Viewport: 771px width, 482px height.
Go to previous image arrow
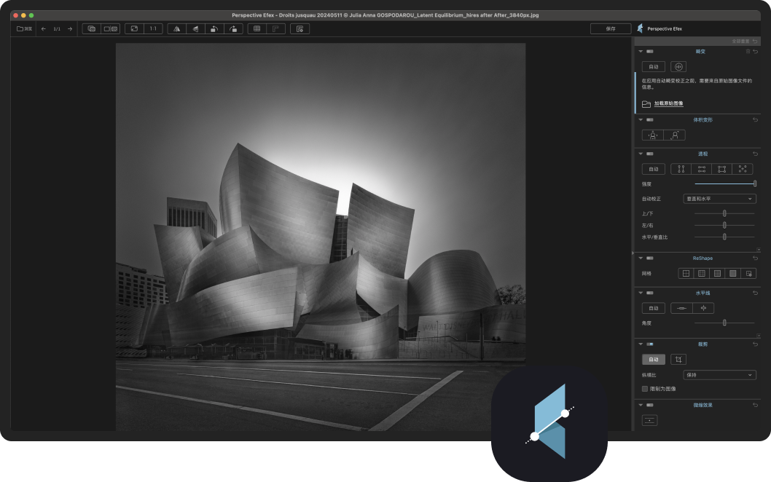43,29
